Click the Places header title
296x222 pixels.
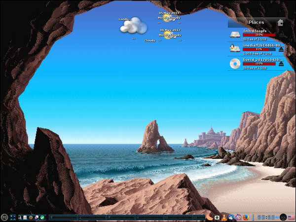256,22
